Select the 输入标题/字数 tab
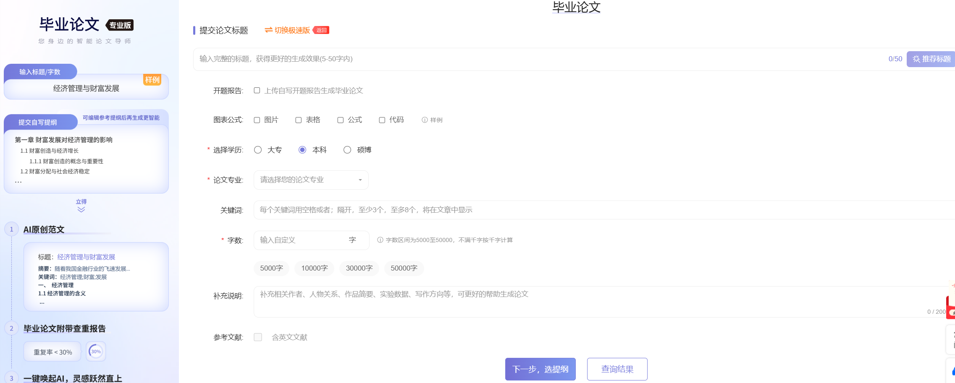 pos(40,72)
